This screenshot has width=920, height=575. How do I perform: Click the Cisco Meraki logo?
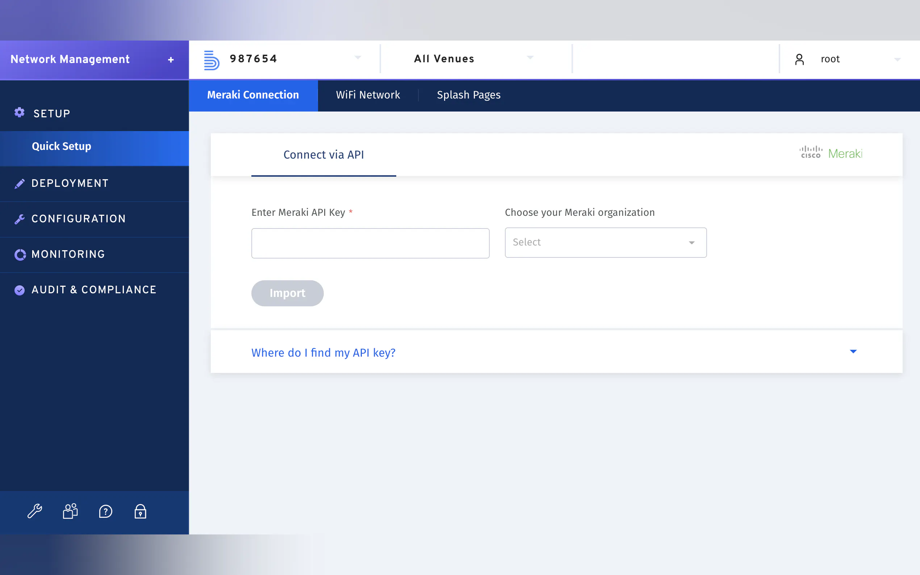[831, 153]
